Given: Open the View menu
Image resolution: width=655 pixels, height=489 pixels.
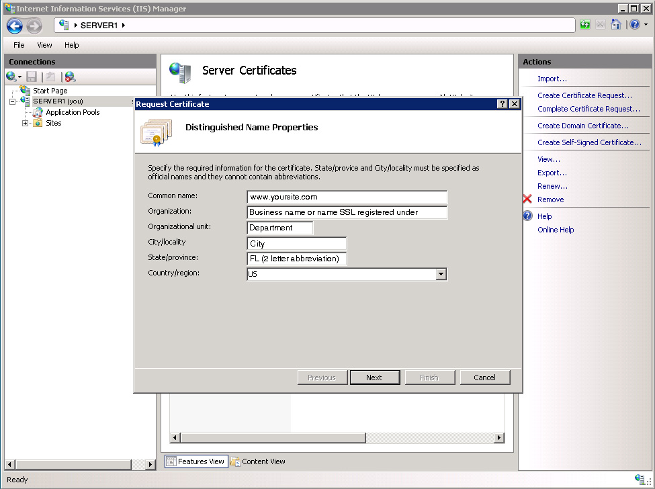Looking at the screenshot, I should [44, 45].
